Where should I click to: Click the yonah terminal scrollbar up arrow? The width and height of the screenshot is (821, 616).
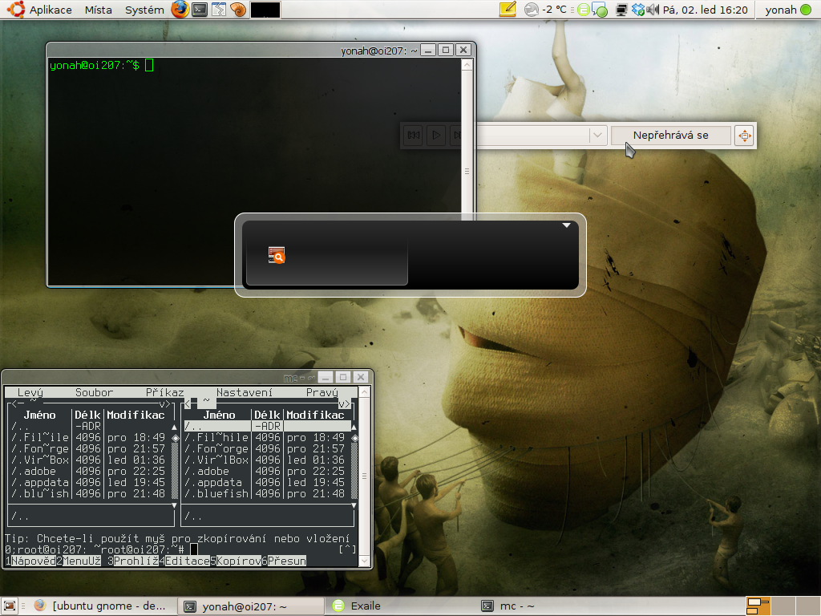[467, 64]
